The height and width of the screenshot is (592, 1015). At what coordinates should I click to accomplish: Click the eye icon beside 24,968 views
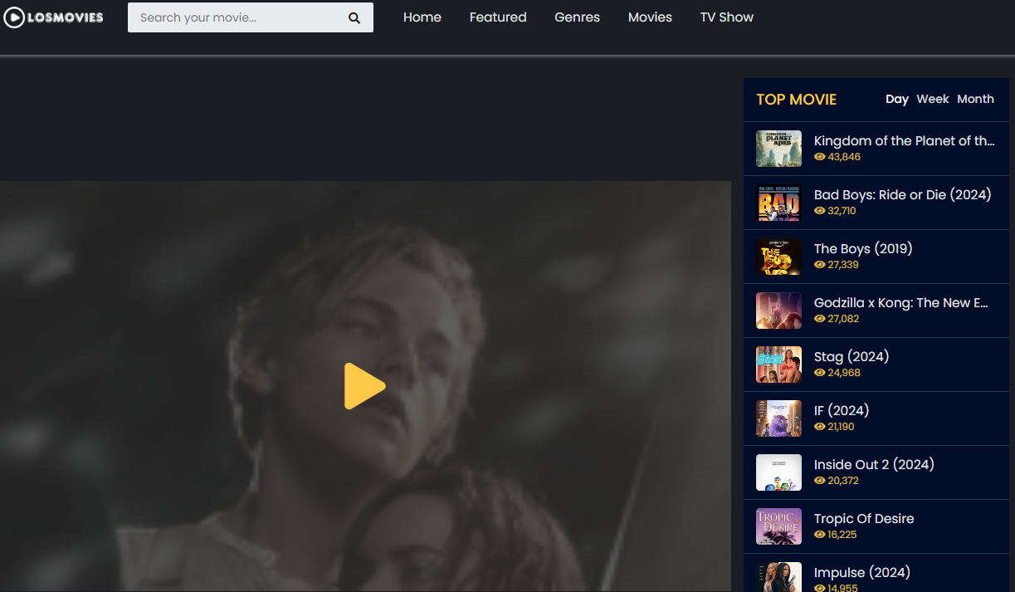820,373
